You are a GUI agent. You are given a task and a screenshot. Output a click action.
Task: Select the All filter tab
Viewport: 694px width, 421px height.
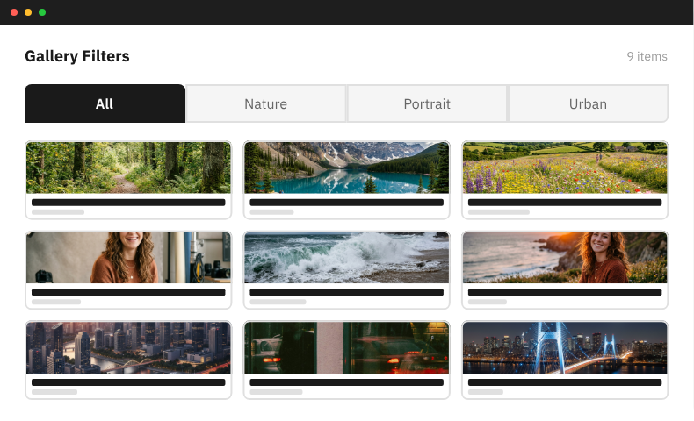[x=105, y=103]
